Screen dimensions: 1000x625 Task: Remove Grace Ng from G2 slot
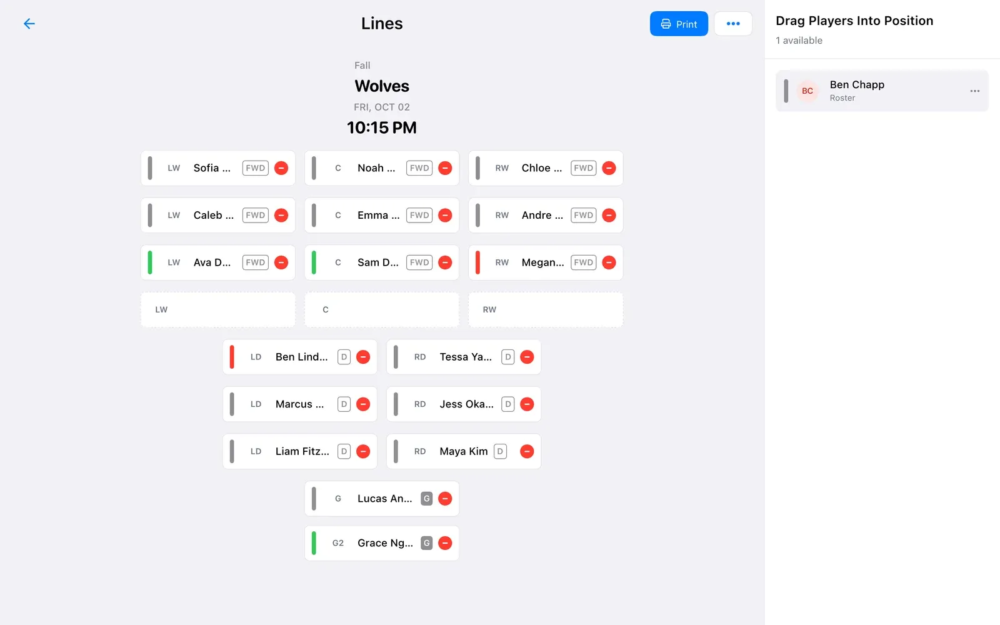pyautogui.click(x=445, y=543)
